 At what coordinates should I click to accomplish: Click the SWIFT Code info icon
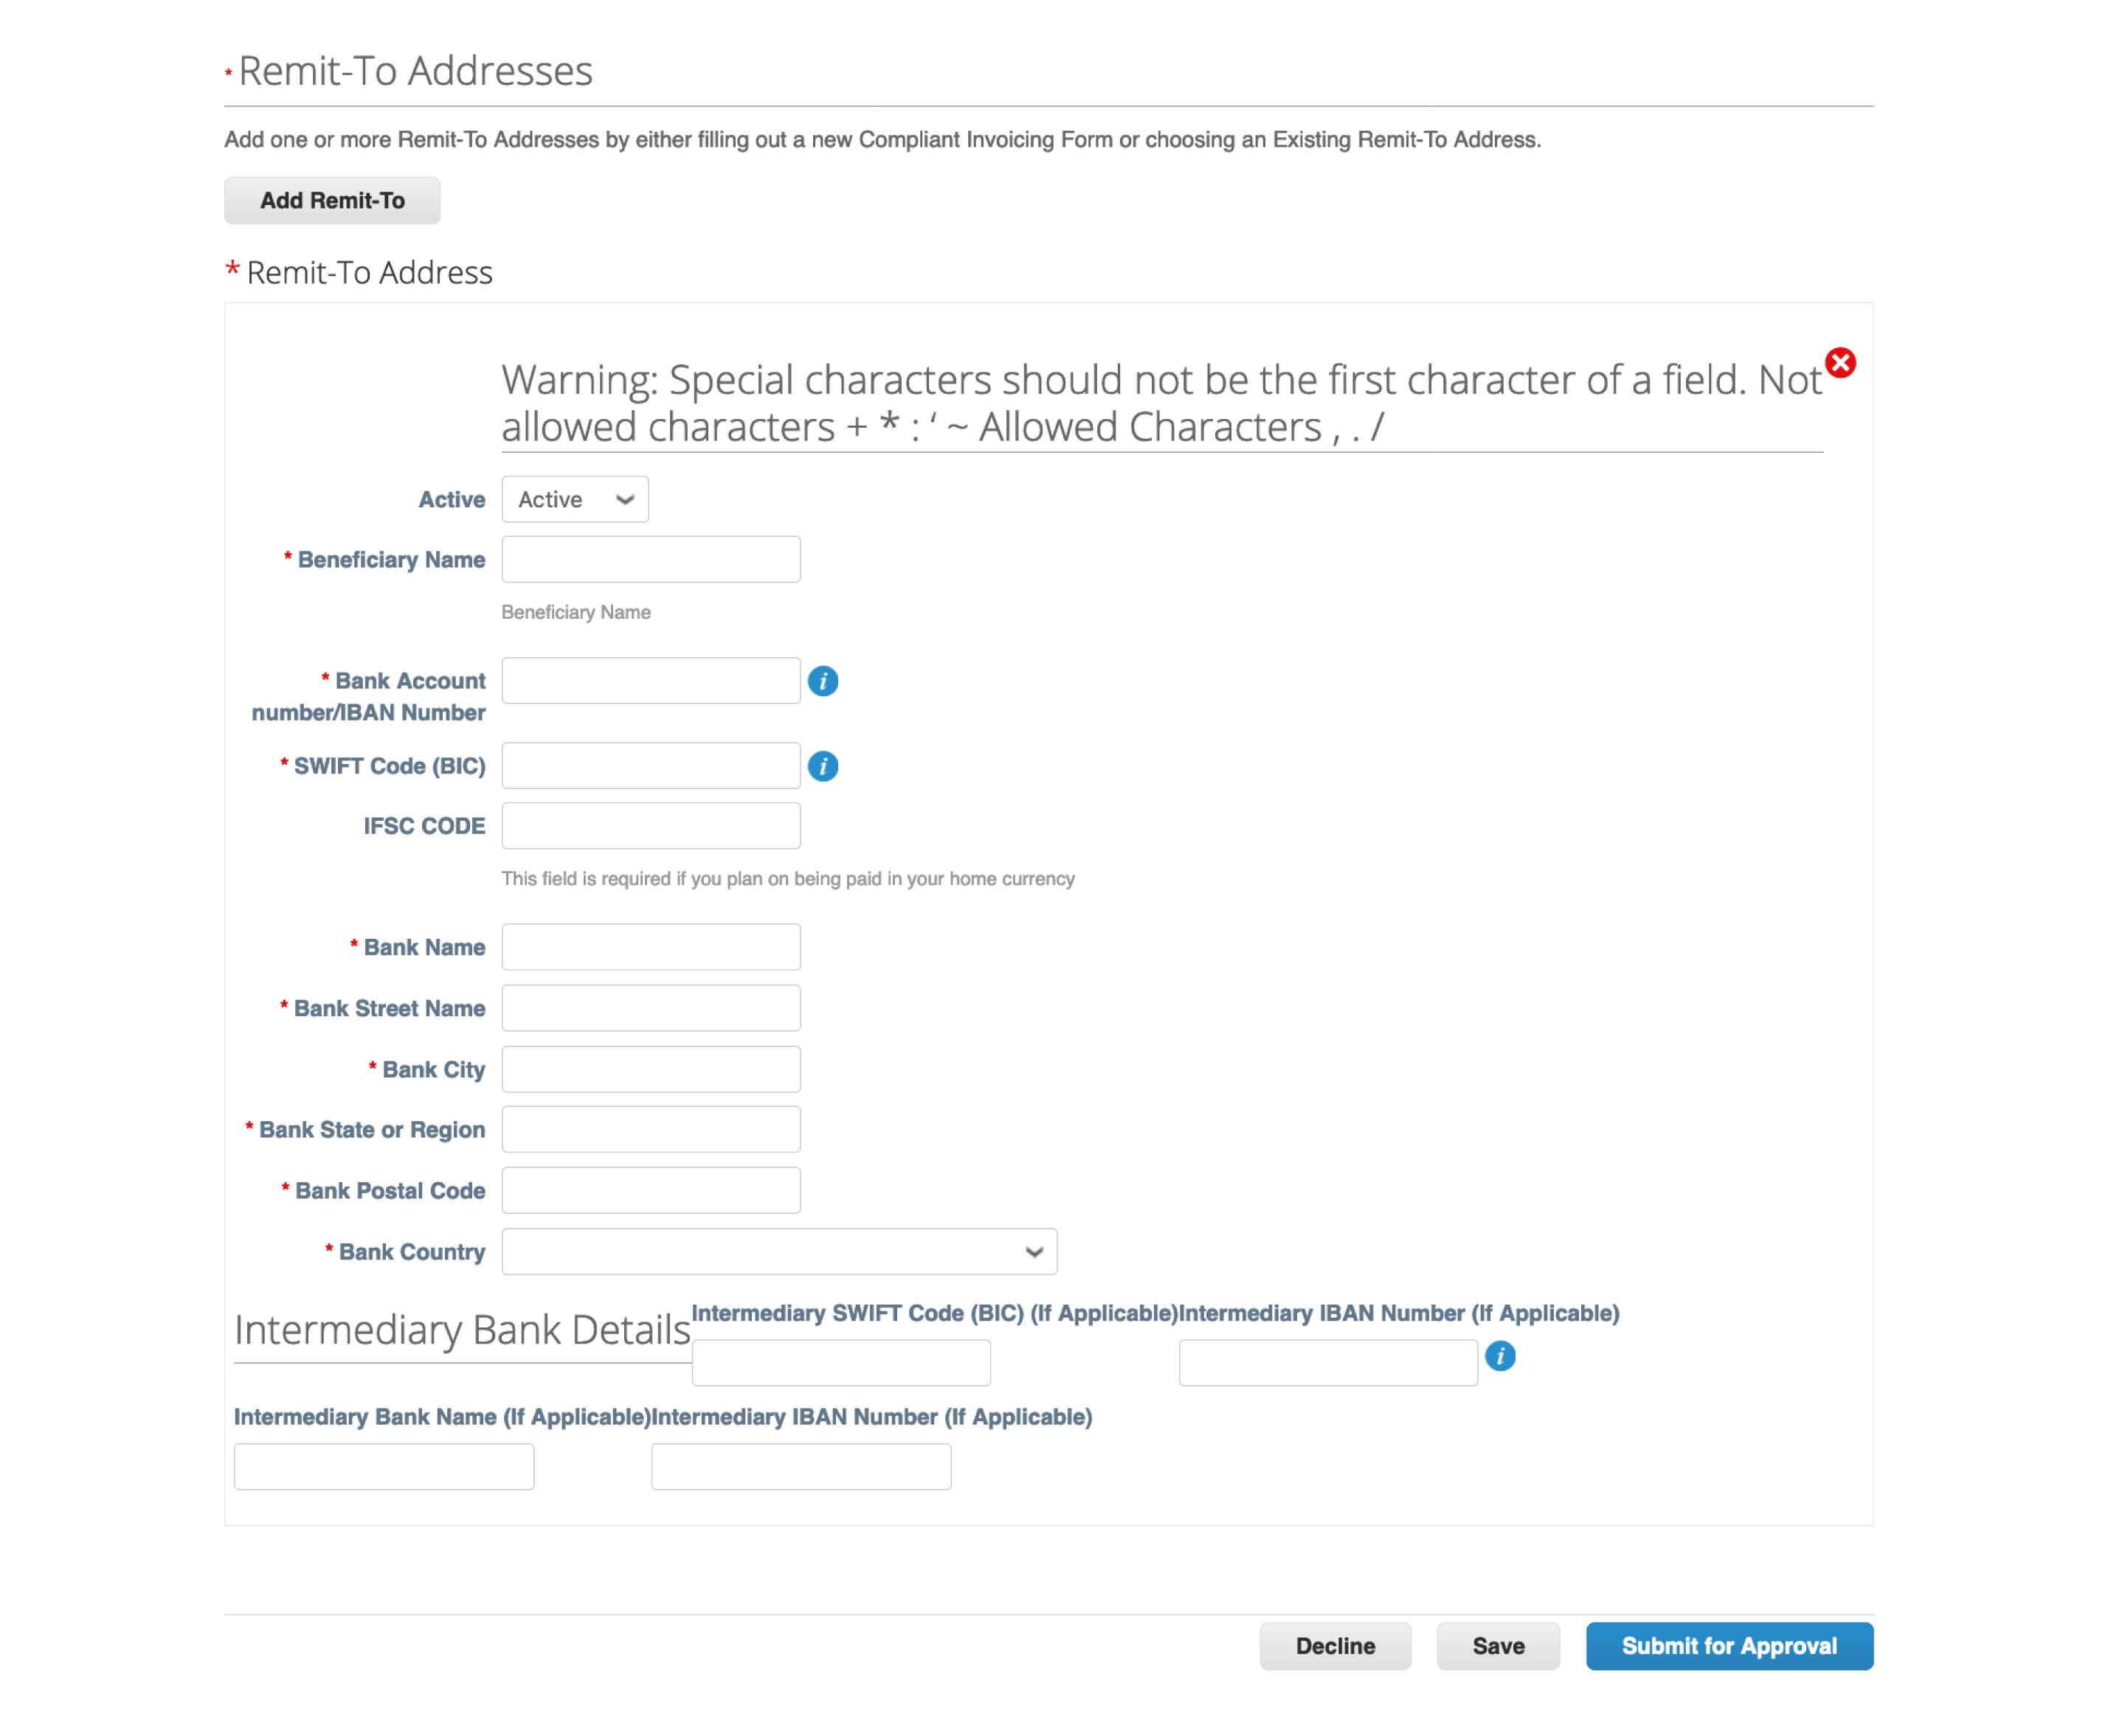pyautogui.click(x=823, y=766)
